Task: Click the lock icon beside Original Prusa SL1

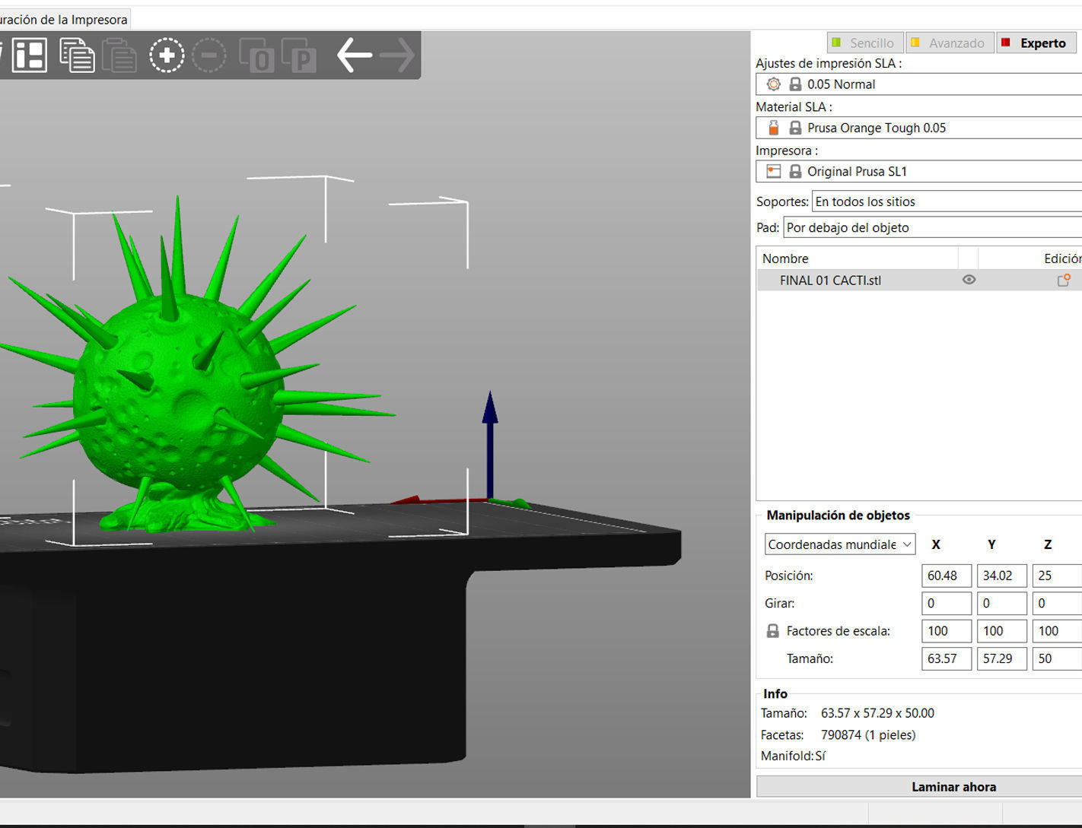Action: [x=795, y=171]
